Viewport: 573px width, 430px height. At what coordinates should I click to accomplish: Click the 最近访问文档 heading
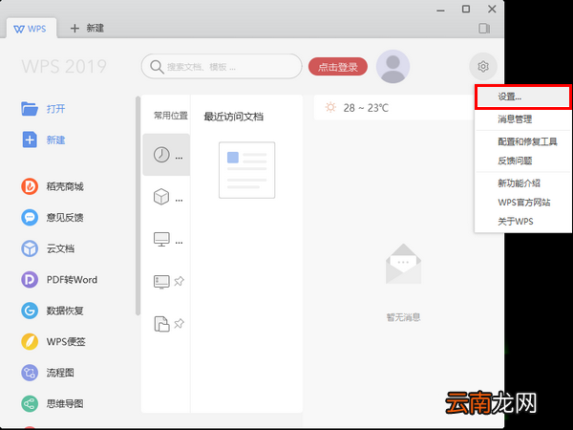[x=234, y=117]
